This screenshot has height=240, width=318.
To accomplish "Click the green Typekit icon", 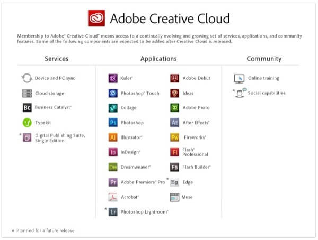I will pyautogui.click(x=27, y=123).
